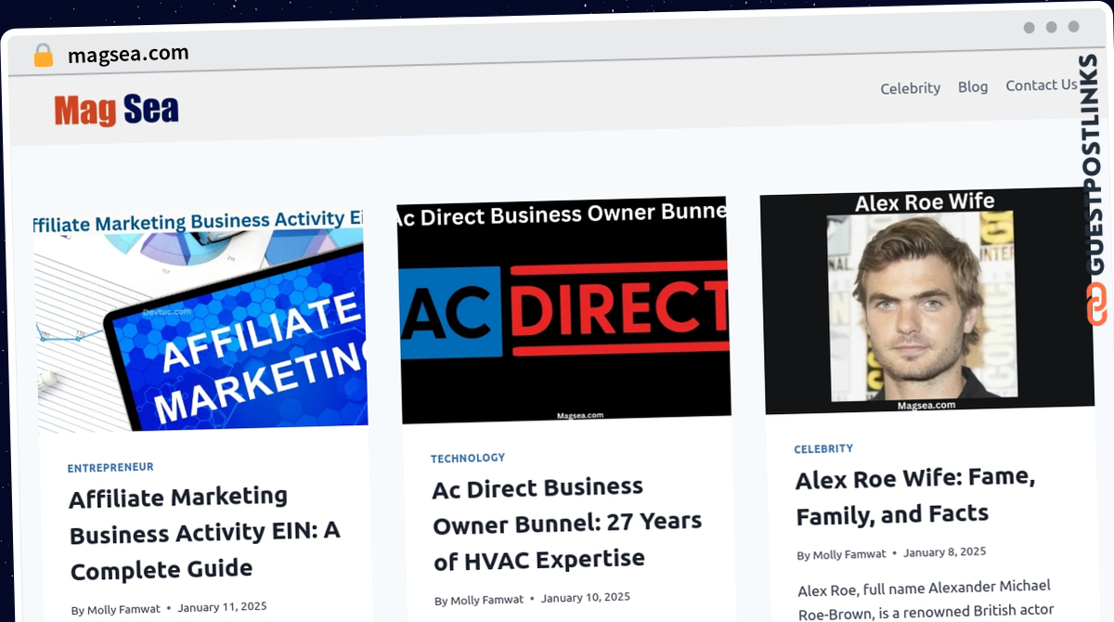Open the Alex Roe Wife: Fame, Family headline
The image size is (1114, 622).
click(x=915, y=495)
